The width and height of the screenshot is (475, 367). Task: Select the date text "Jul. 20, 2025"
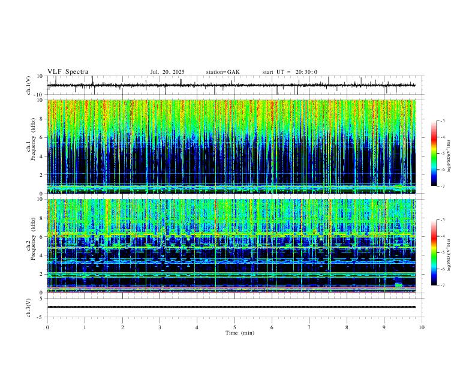pos(167,72)
